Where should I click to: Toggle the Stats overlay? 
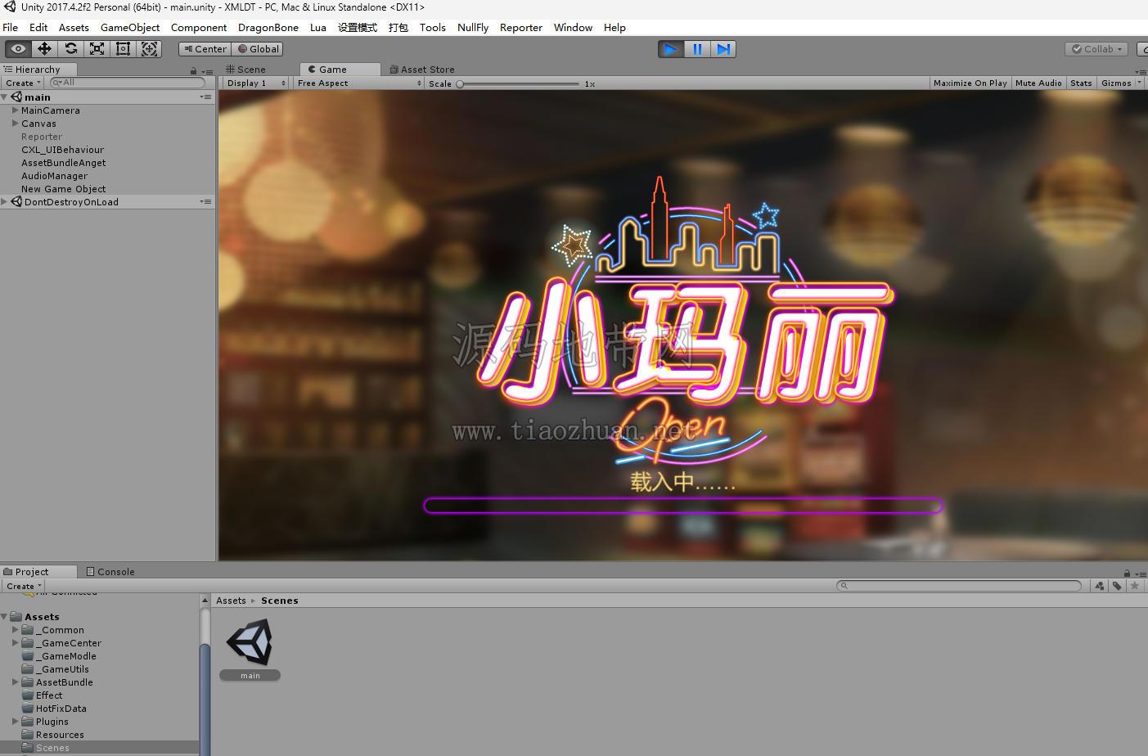pos(1081,83)
